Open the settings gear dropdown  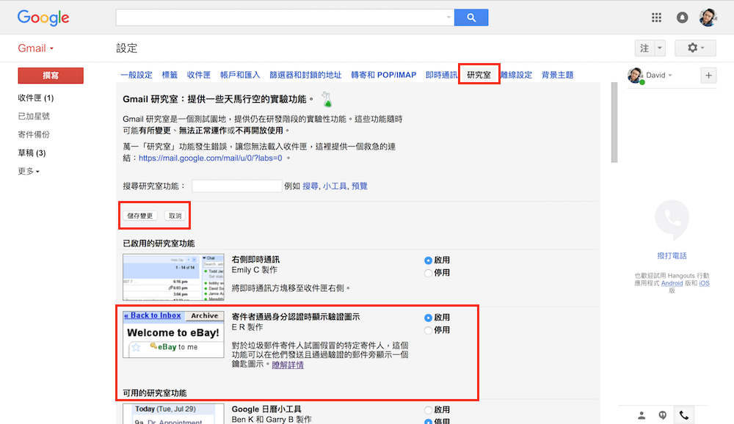694,48
